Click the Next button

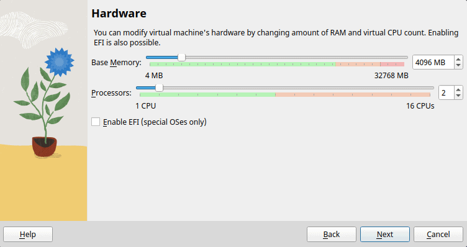[x=385, y=234]
